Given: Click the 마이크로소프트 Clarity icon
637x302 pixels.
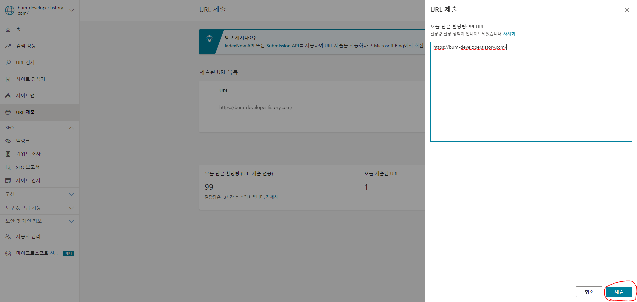Looking at the screenshot, I should pos(8,253).
